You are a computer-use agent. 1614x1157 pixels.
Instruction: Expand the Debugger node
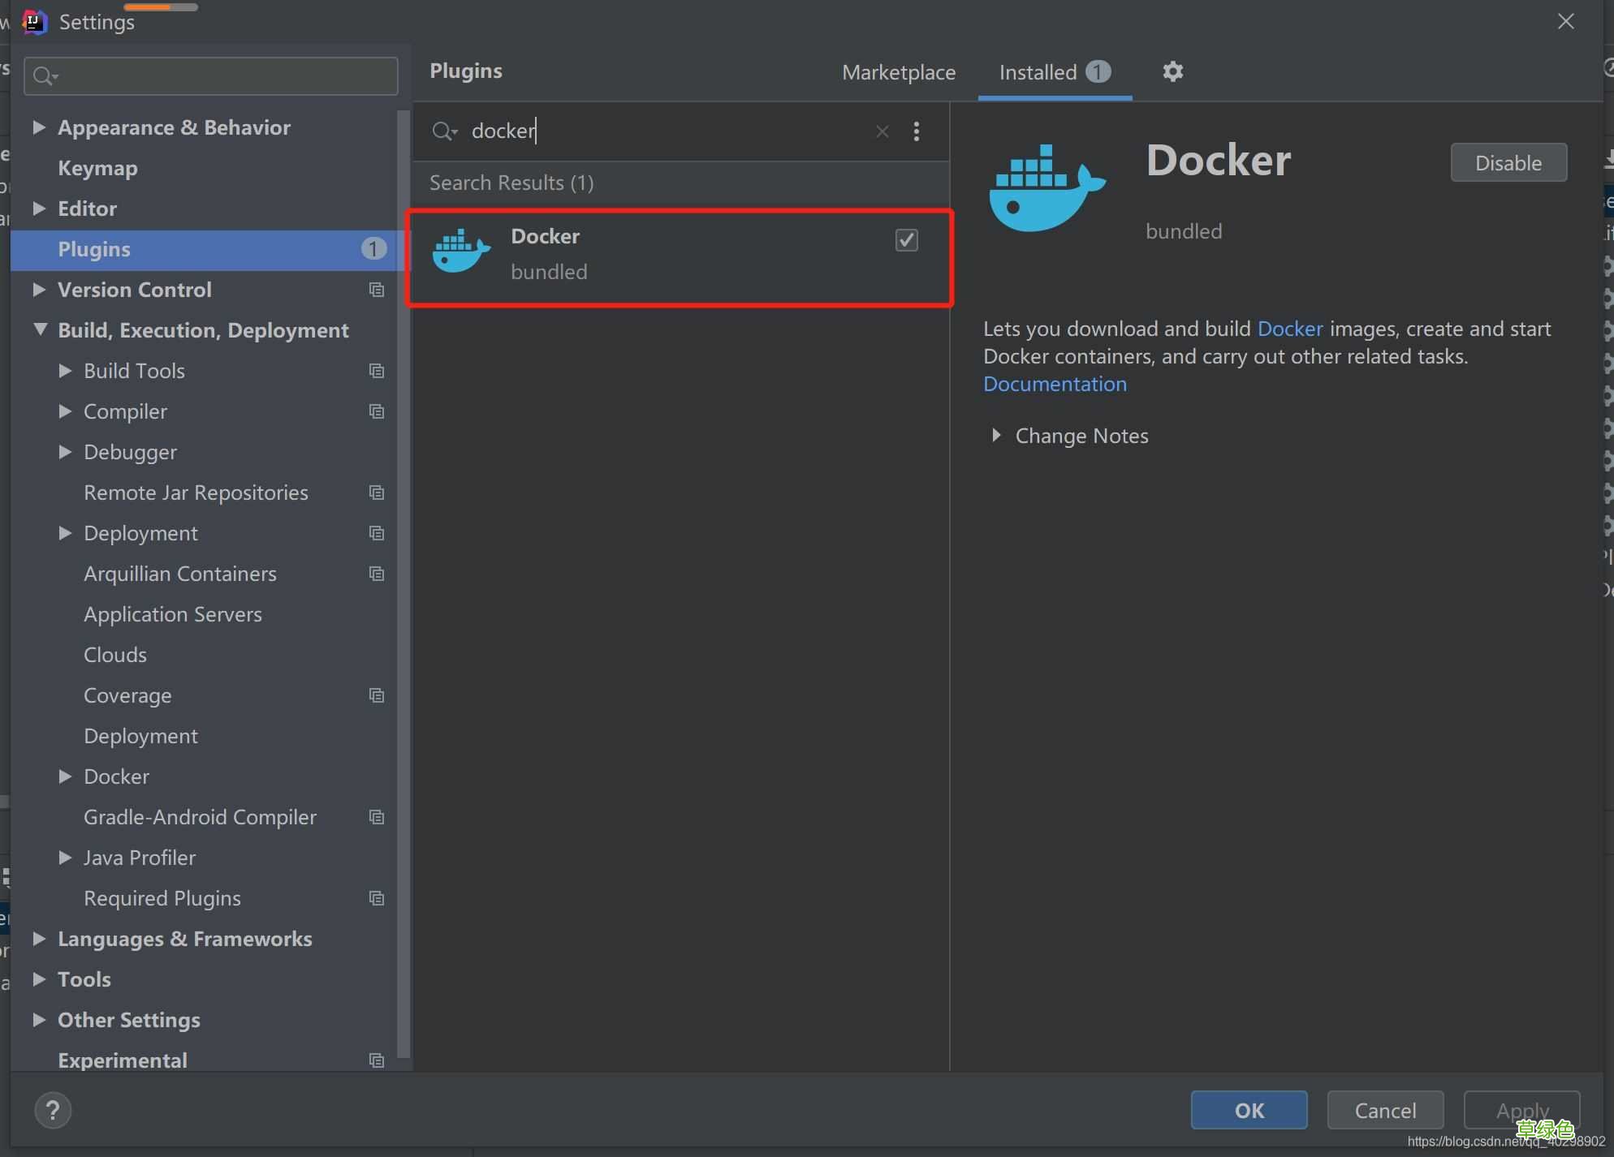pyautogui.click(x=65, y=452)
